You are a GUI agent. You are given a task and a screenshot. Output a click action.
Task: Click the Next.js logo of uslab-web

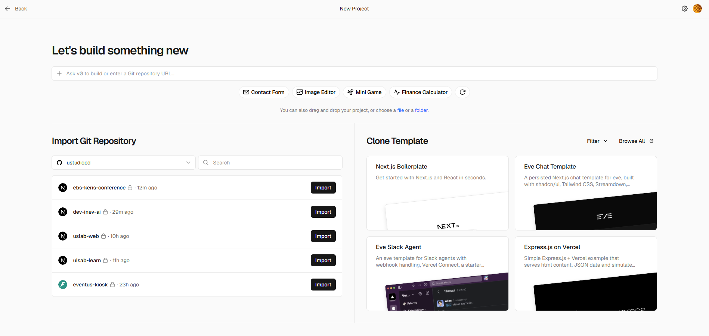(63, 236)
